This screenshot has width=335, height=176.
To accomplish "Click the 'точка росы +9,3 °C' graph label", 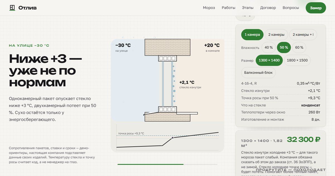I will point(131,134).
